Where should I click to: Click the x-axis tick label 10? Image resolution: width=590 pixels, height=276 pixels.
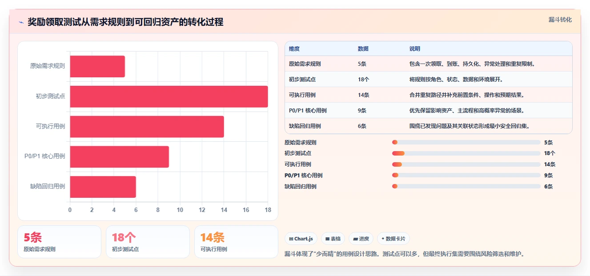pyautogui.click(x=180, y=210)
